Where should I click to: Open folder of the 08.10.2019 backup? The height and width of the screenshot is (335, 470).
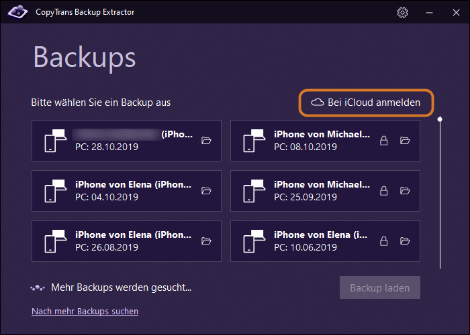point(405,140)
